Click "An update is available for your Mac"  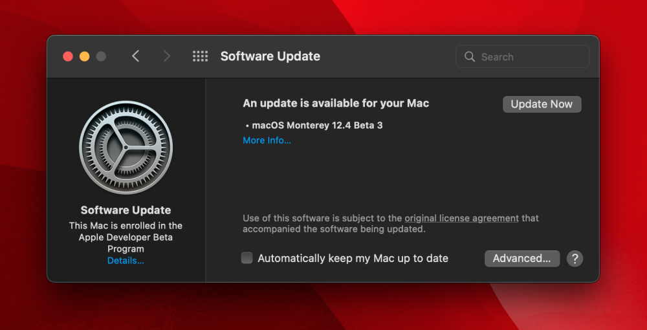click(x=336, y=103)
